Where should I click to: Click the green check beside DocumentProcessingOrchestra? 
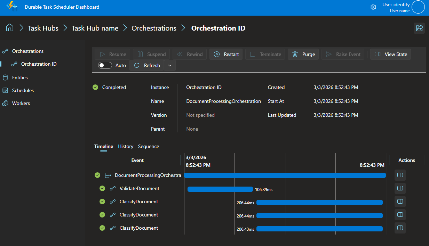click(x=97, y=175)
